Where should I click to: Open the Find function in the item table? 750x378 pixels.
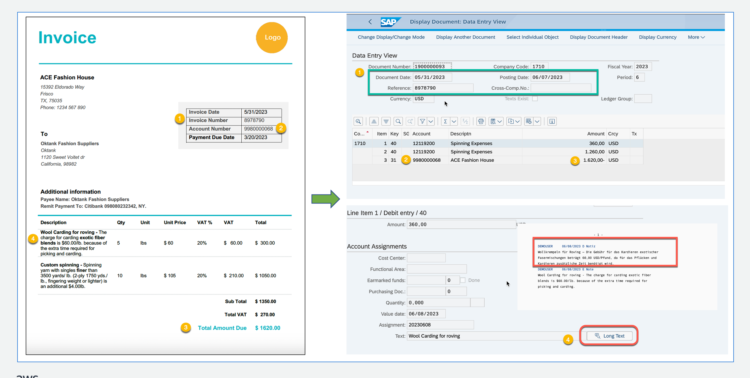pyautogui.click(x=398, y=121)
